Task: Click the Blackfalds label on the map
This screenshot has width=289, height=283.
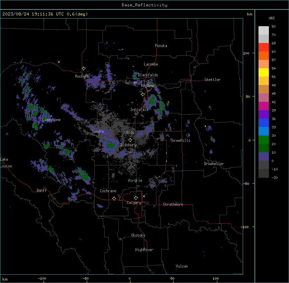Action: tap(148, 75)
